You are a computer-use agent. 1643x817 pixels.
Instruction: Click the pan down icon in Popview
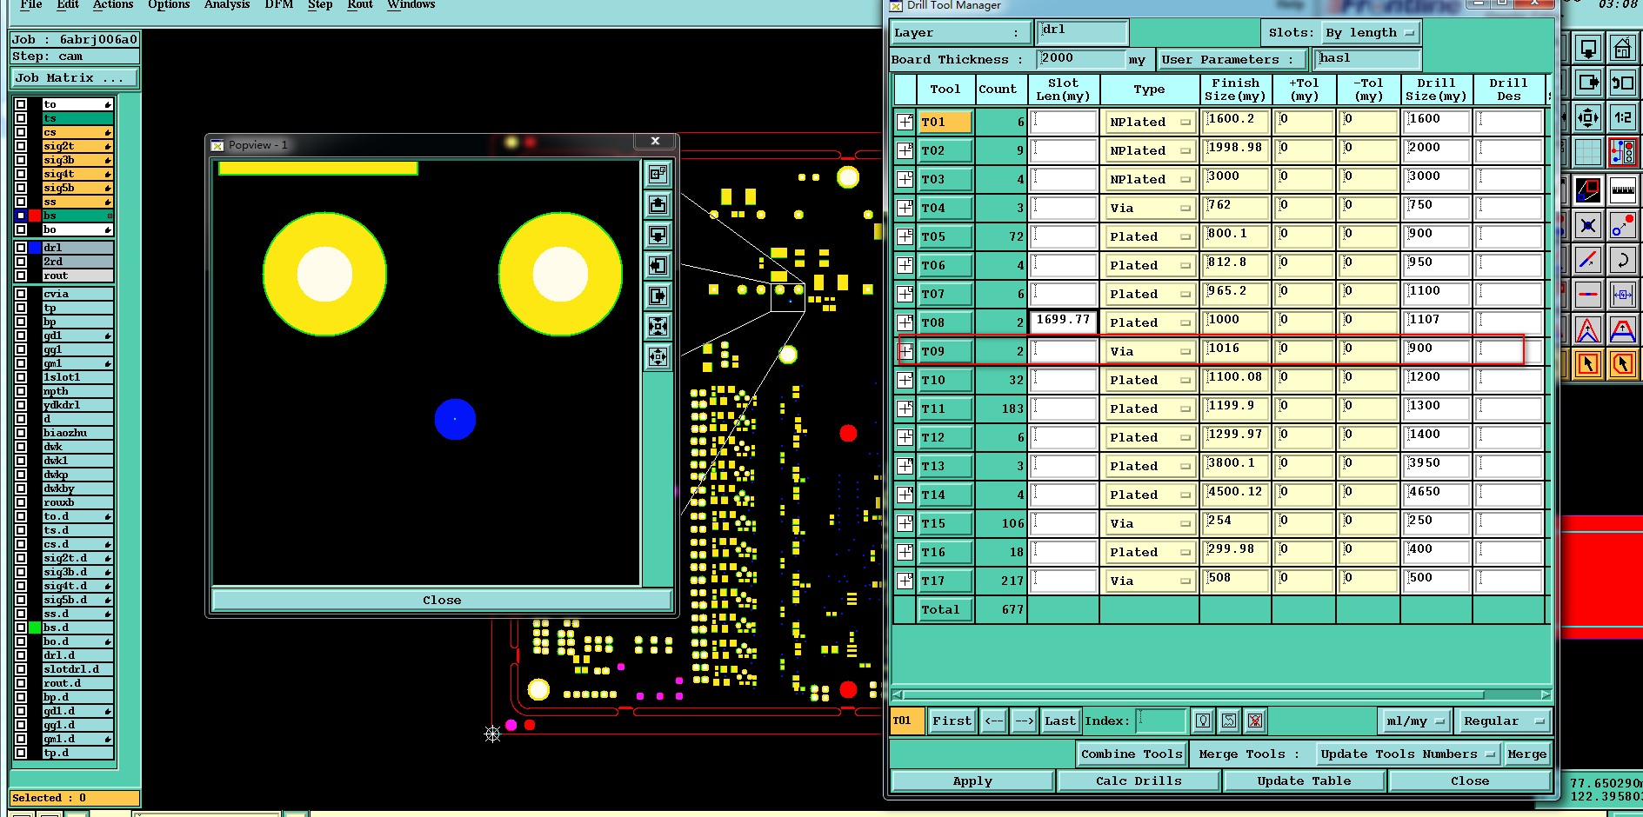point(658,235)
